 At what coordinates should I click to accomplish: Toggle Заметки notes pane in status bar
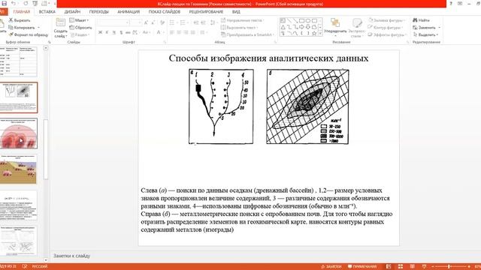click(x=331, y=267)
